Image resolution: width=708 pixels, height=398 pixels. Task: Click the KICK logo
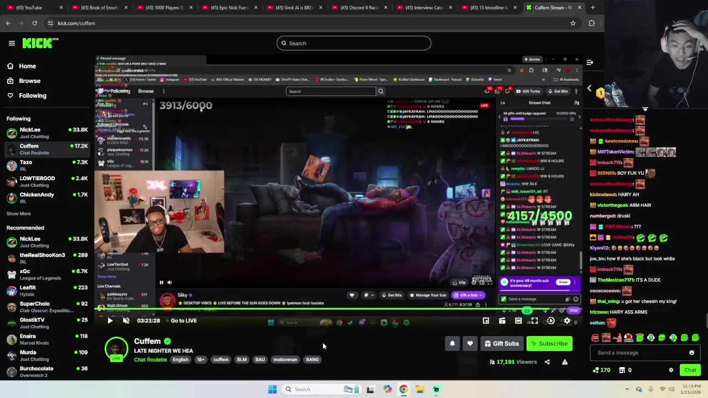coord(40,43)
